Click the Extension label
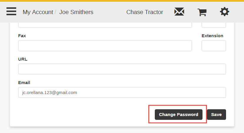Screen dimensions: 244x133 click(212, 36)
